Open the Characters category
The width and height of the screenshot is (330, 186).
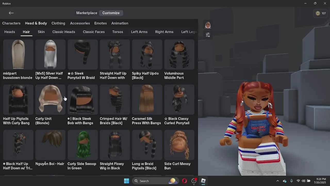click(11, 23)
